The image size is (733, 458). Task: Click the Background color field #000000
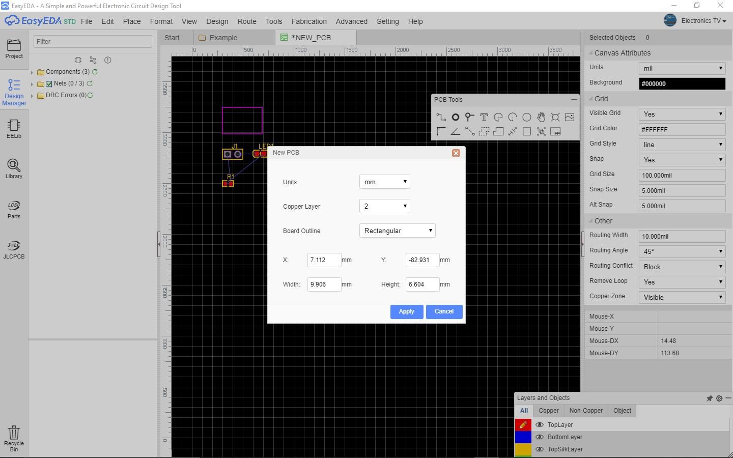click(x=682, y=83)
